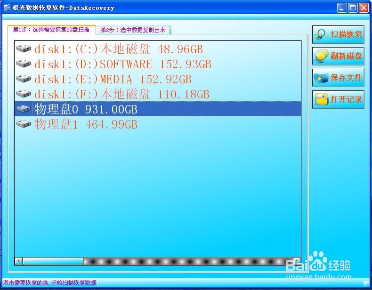Switch to 第2步：选中数据复制出来 tab
Image resolution: width=372 pixels, height=290 pixels.
pyautogui.click(x=133, y=30)
